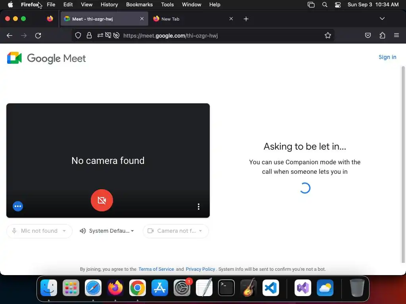Open a new tab with plus button
406x304 pixels.
coord(246,19)
